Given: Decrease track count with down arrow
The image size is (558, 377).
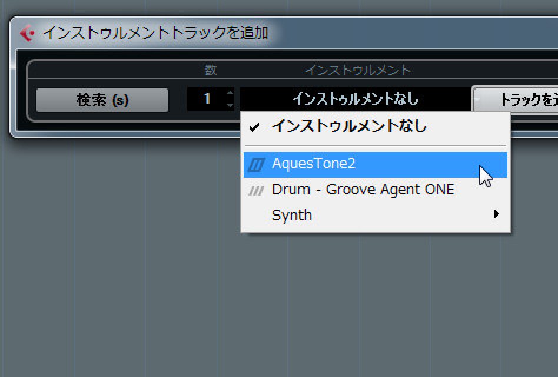Looking at the screenshot, I should click(x=230, y=105).
